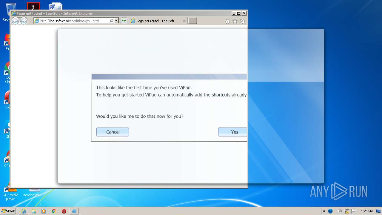Viewport: 382px width, 215px height.
Task: Click the ViPad taskbar button
Action: (x=74, y=211)
